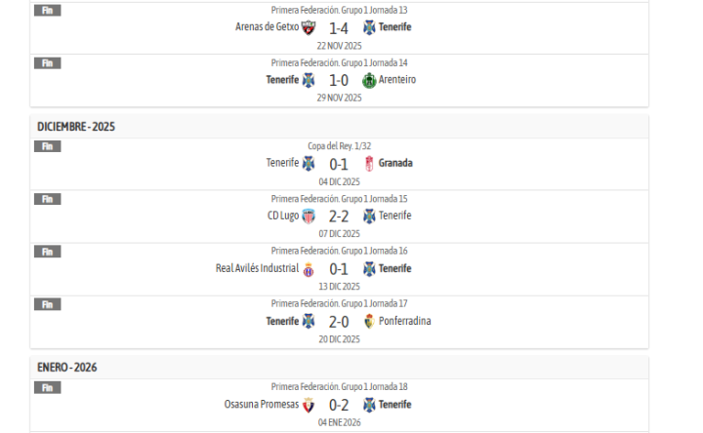The height and width of the screenshot is (433, 703).
Task: Click the CD Lugo club crest
Action: coord(309,216)
